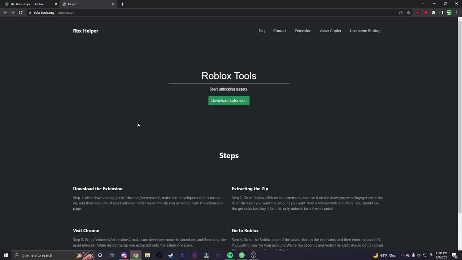Click the Rbx Helper logo text
The height and width of the screenshot is (260, 462).
[86, 31]
